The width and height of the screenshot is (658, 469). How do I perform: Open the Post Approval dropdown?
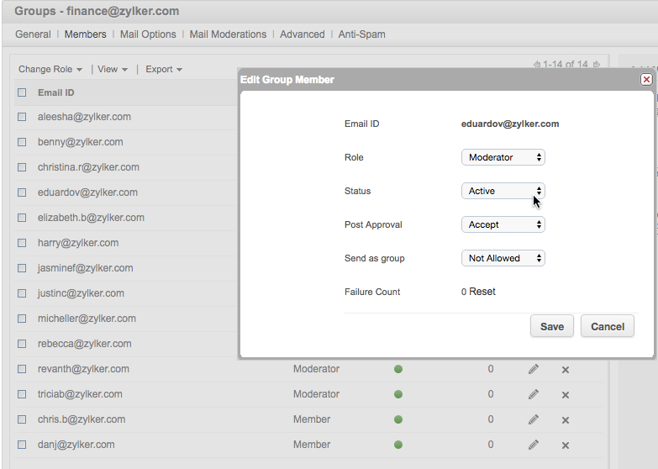[x=503, y=224]
